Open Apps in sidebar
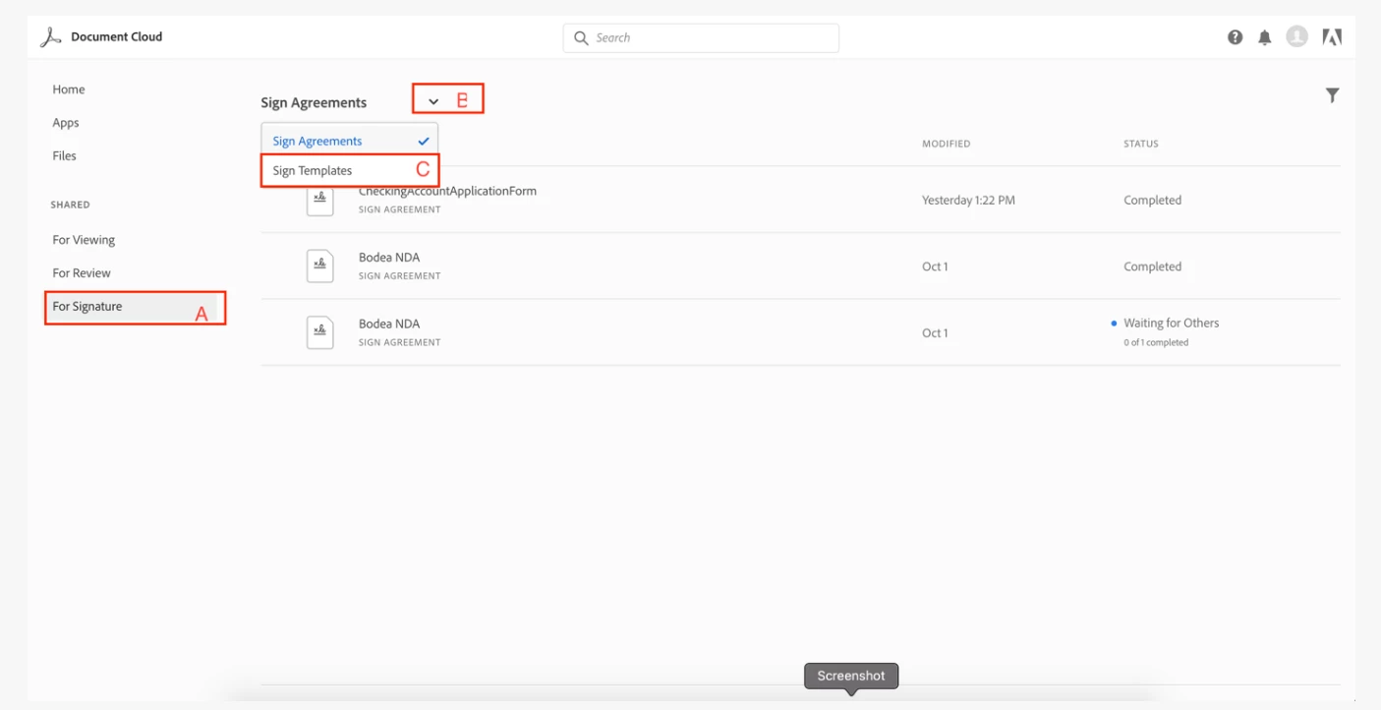This screenshot has width=1381, height=710. coord(66,123)
